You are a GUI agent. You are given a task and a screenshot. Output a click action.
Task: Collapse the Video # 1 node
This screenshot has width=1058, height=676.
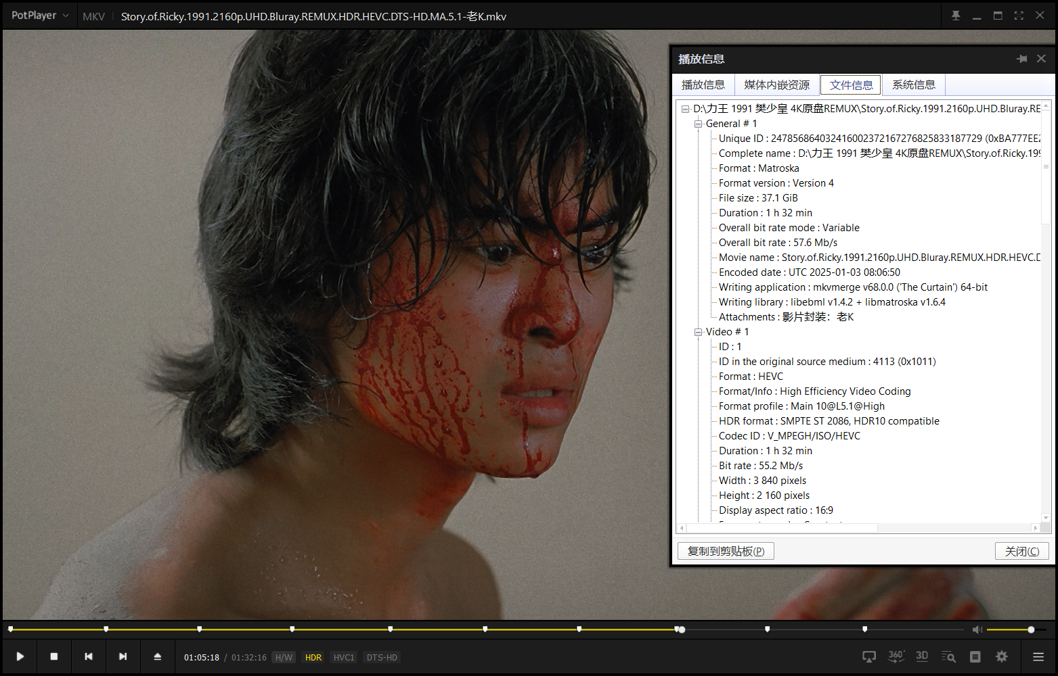pyautogui.click(x=698, y=332)
